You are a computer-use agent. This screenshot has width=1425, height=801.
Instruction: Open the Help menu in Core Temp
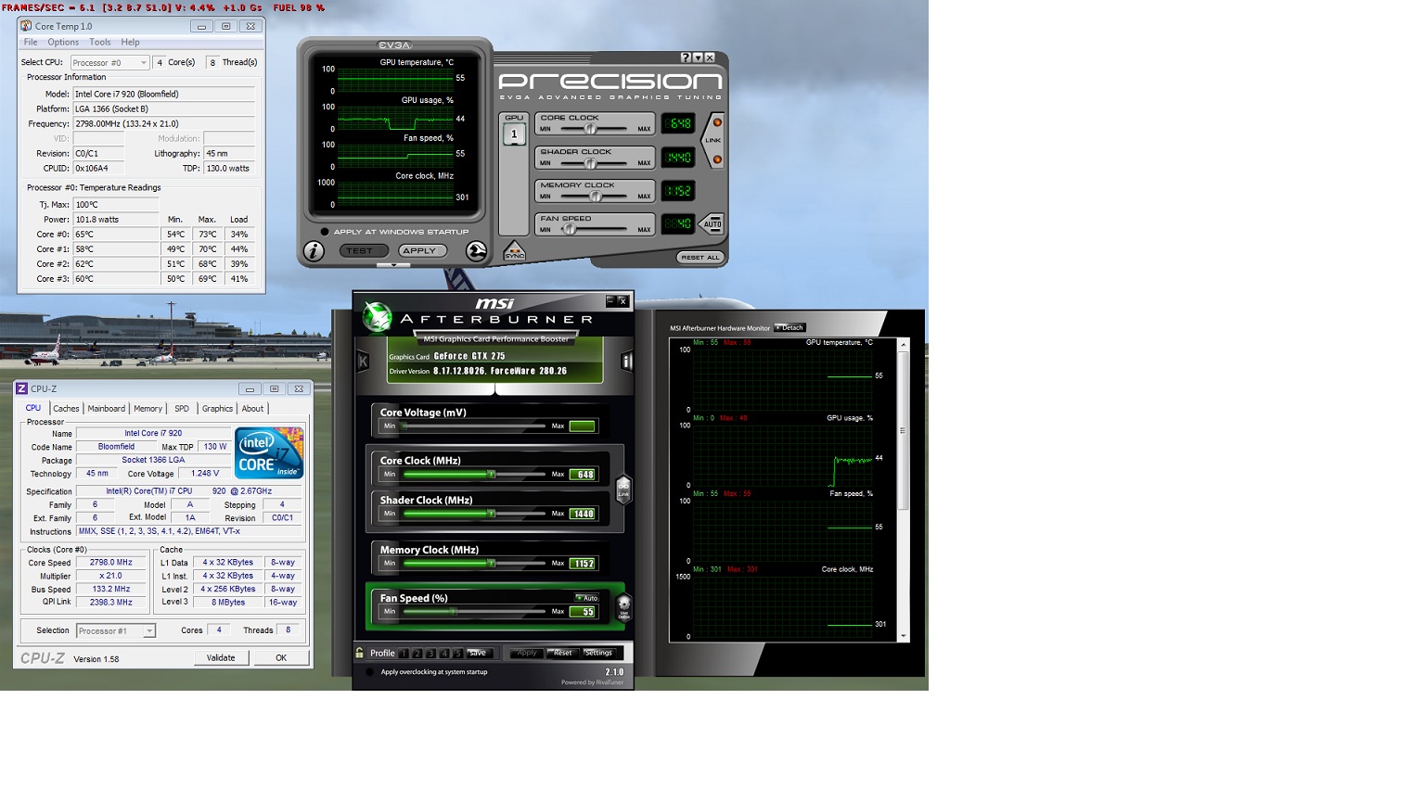click(x=130, y=42)
